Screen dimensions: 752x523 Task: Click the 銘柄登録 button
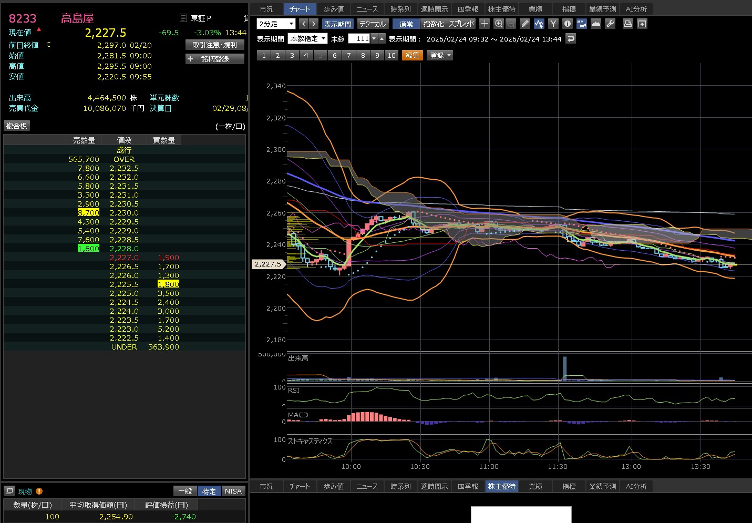(215, 59)
